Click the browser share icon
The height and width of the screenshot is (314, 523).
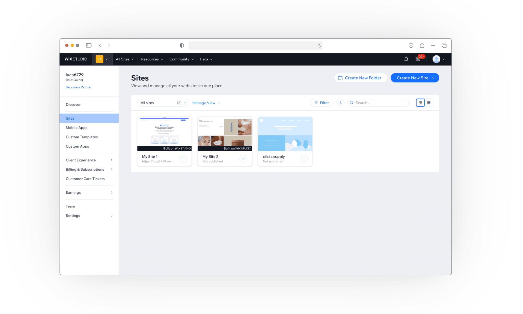pyautogui.click(x=422, y=46)
